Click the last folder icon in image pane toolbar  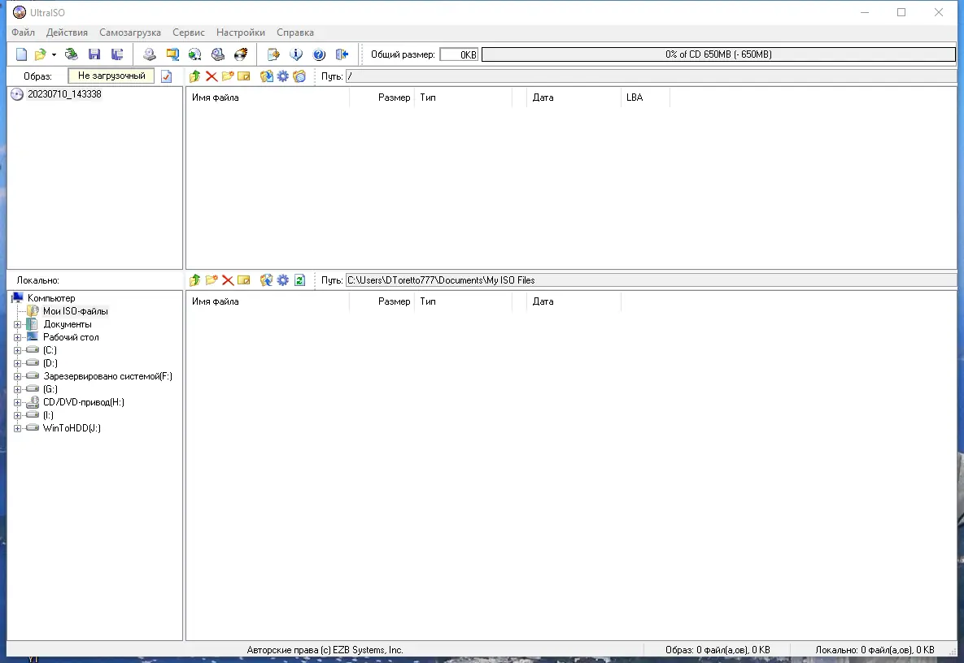click(299, 76)
